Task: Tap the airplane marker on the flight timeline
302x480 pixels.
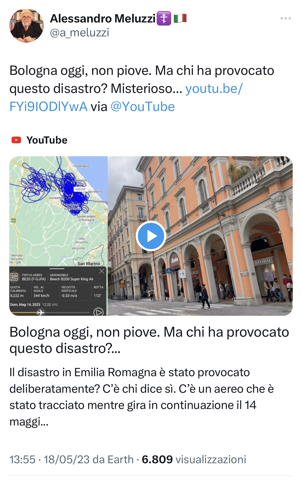Action: 41,312
